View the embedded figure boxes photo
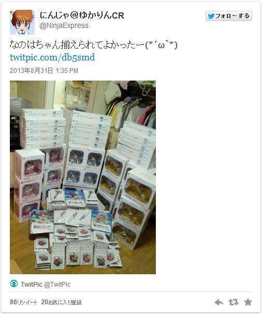This screenshot has height=314, width=262. [83, 177]
